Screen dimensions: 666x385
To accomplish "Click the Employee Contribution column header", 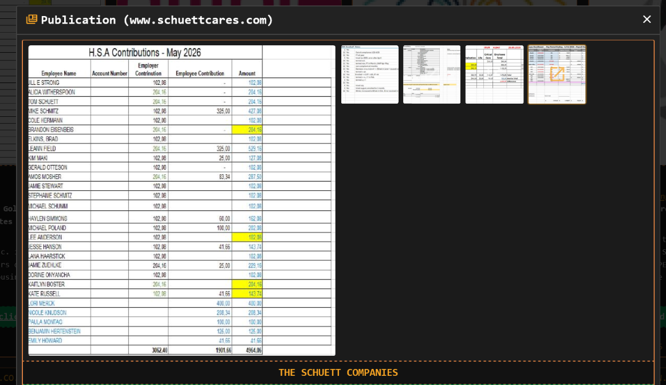I will click(200, 73).
